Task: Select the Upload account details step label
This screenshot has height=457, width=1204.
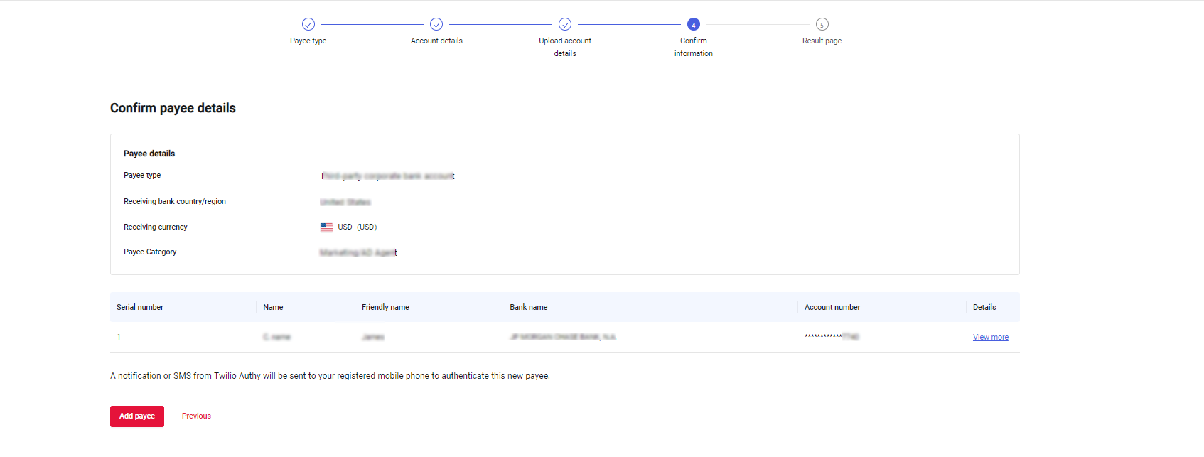Action: [x=565, y=47]
